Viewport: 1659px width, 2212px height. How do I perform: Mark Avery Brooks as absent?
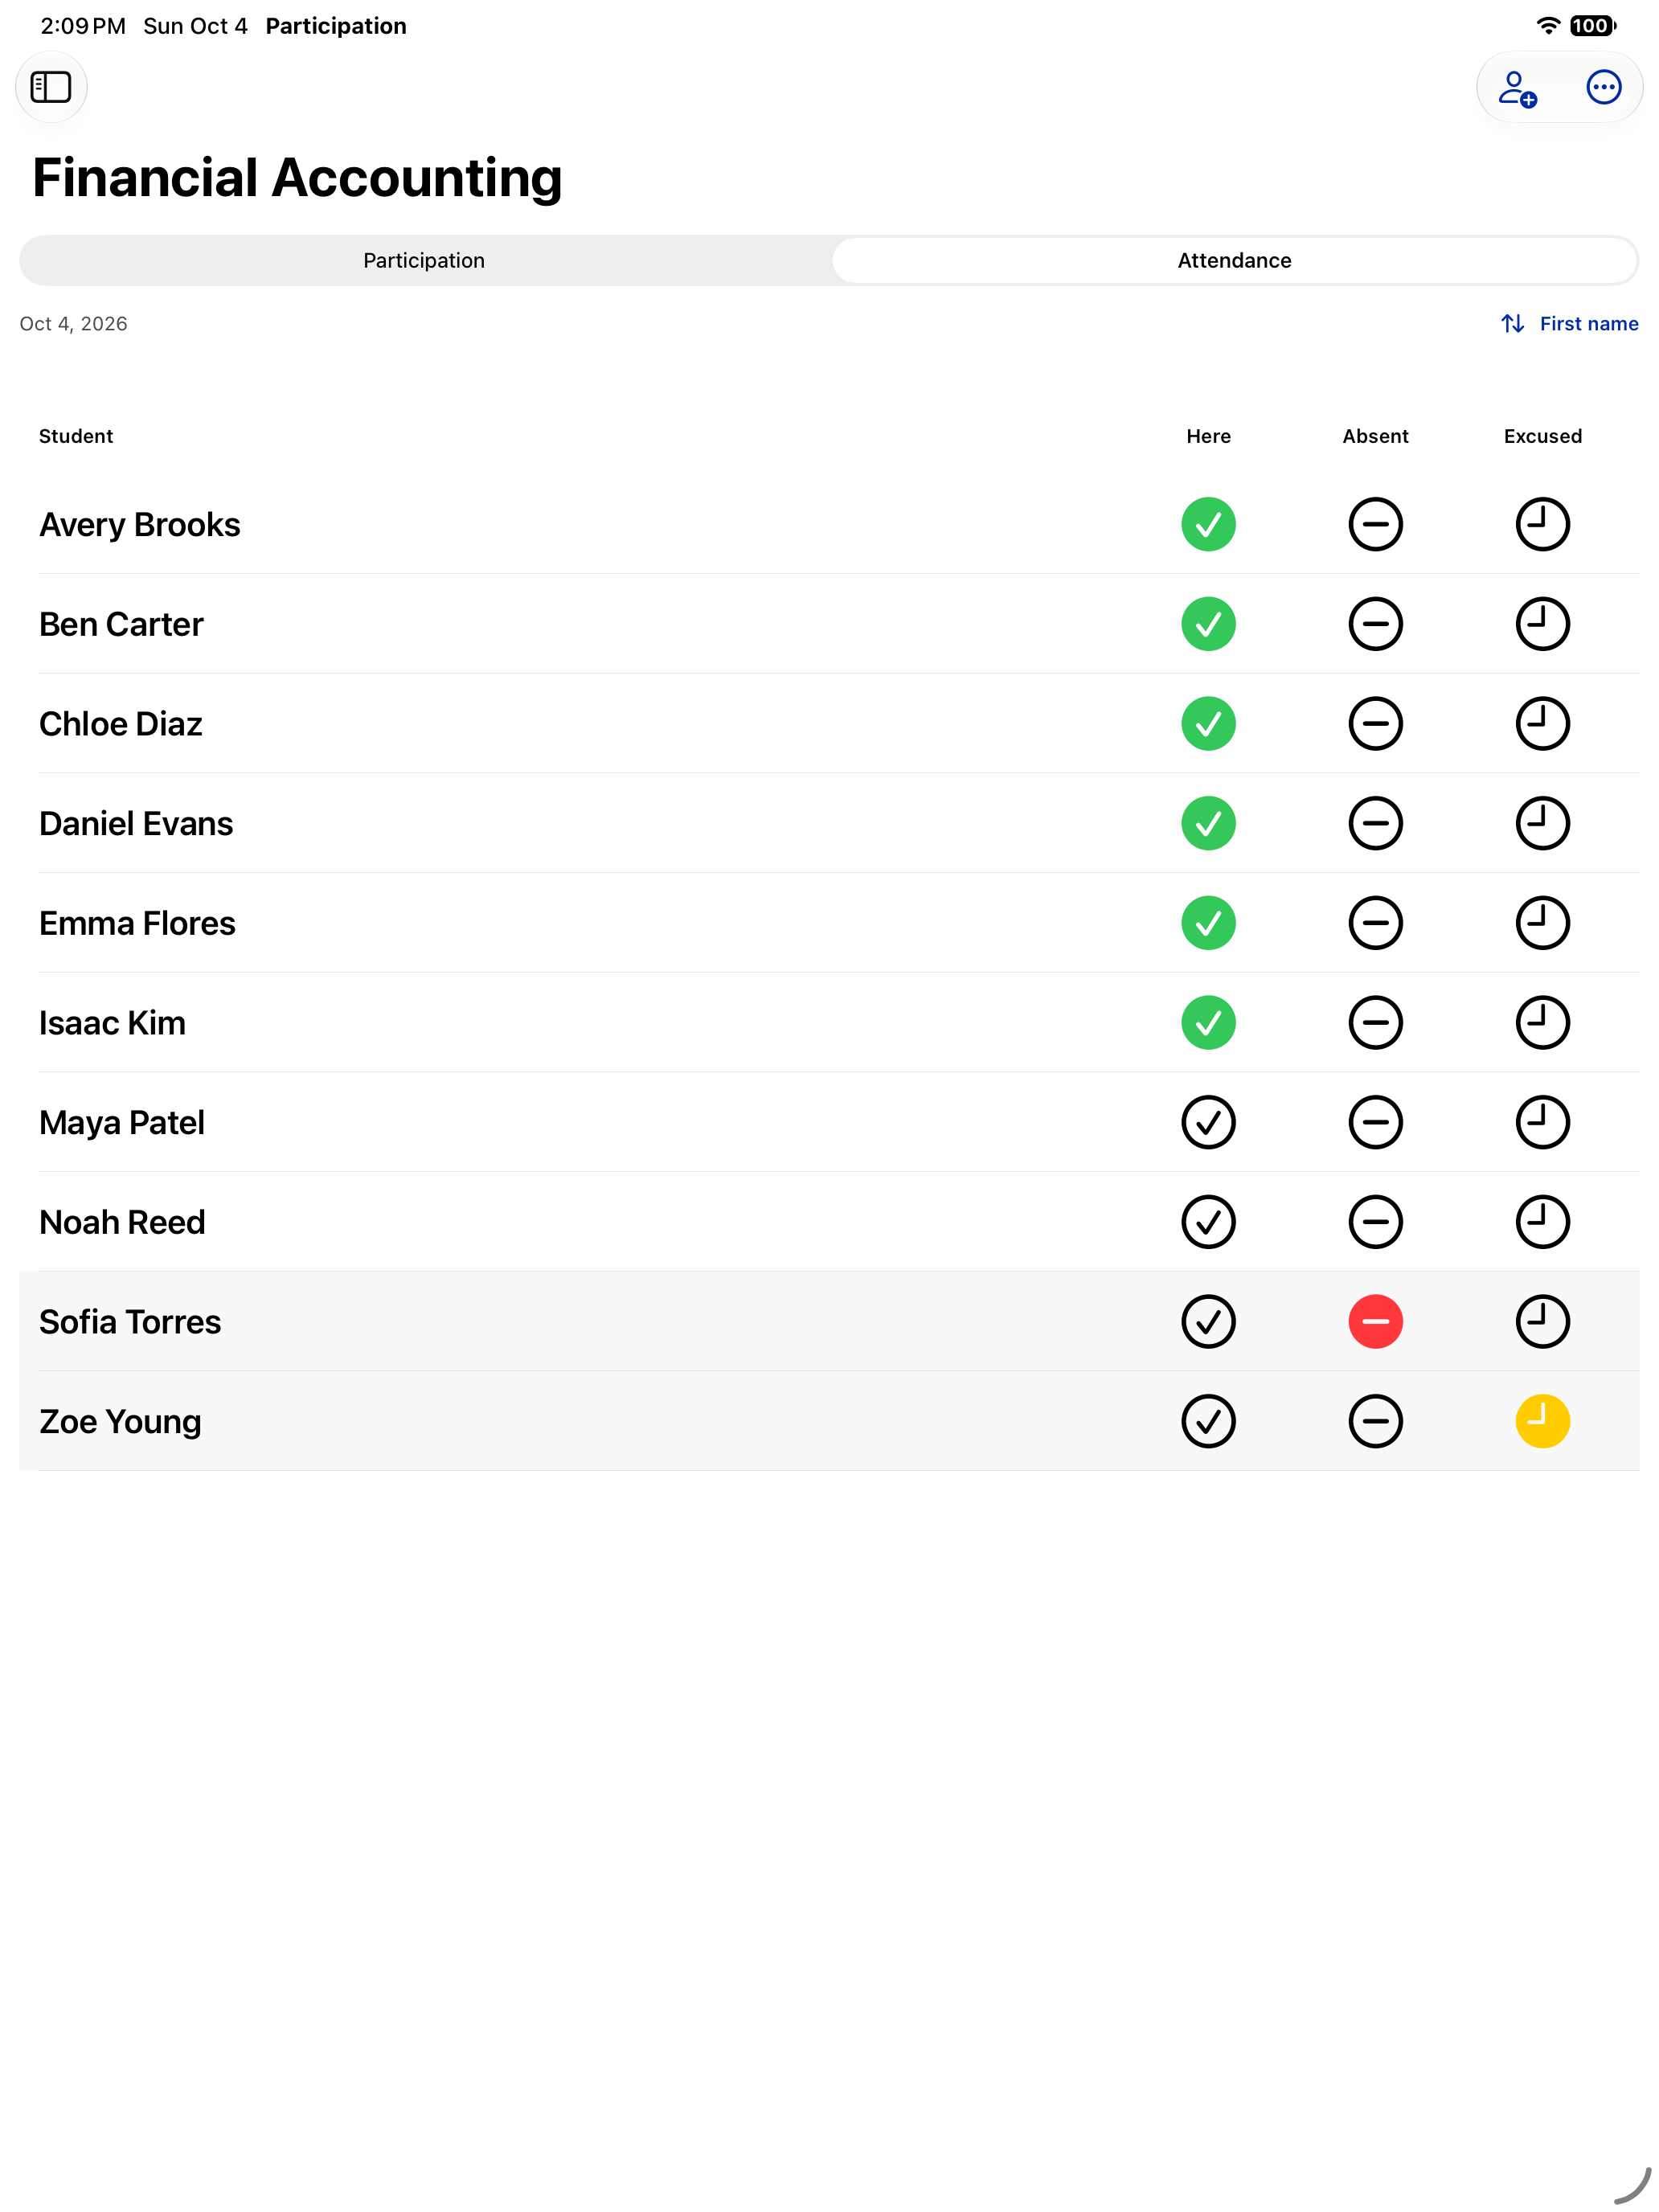(1375, 524)
